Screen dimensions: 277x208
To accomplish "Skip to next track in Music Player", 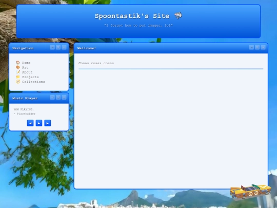I will [48, 123].
